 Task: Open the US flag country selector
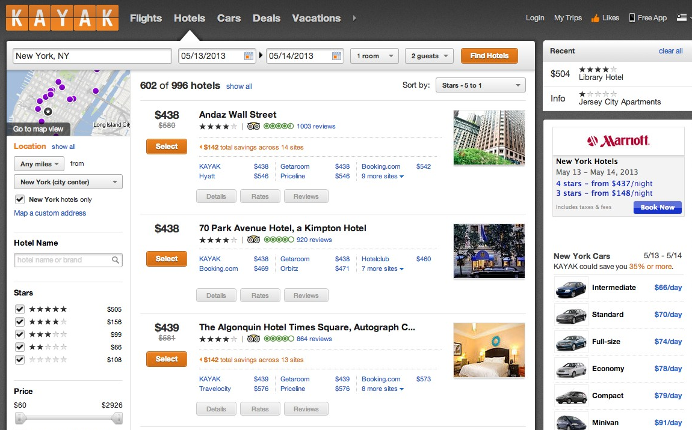point(682,17)
